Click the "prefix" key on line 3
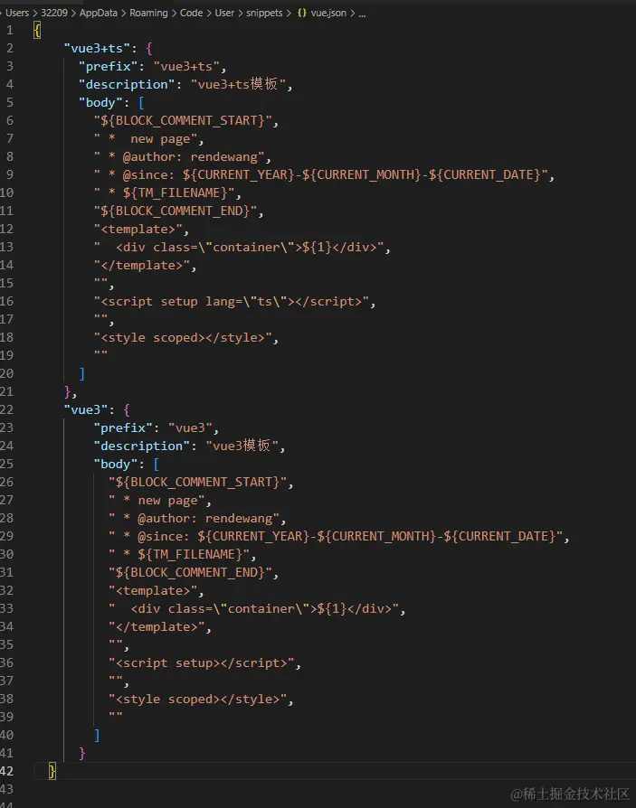 (x=108, y=67)
